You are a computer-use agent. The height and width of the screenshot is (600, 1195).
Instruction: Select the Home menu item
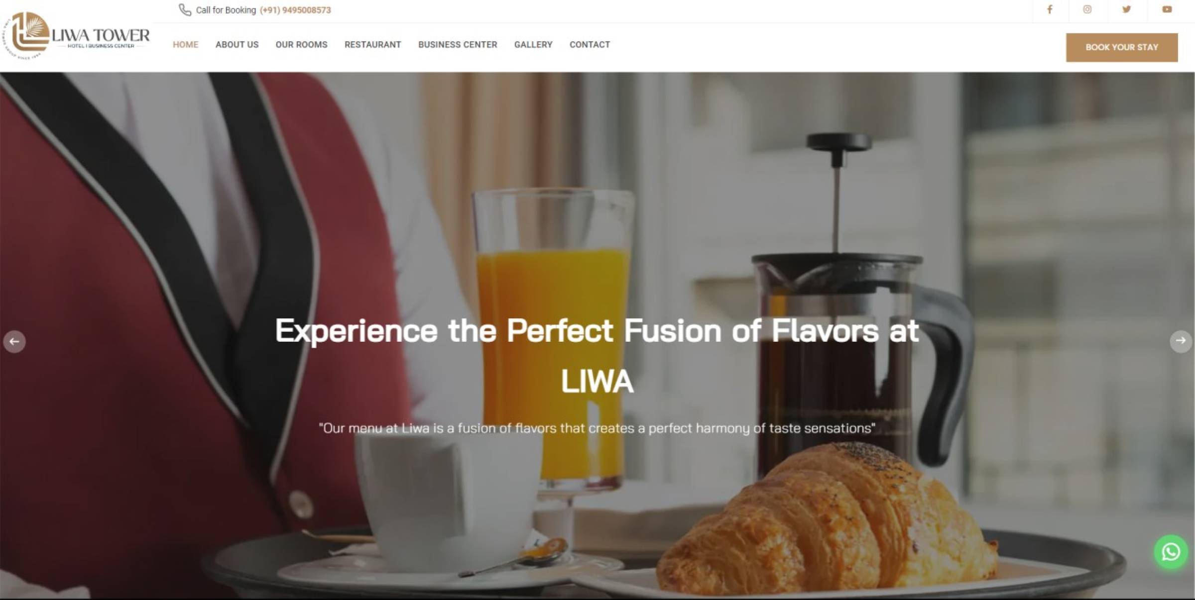pyautogui.click(x=186, y=45)
